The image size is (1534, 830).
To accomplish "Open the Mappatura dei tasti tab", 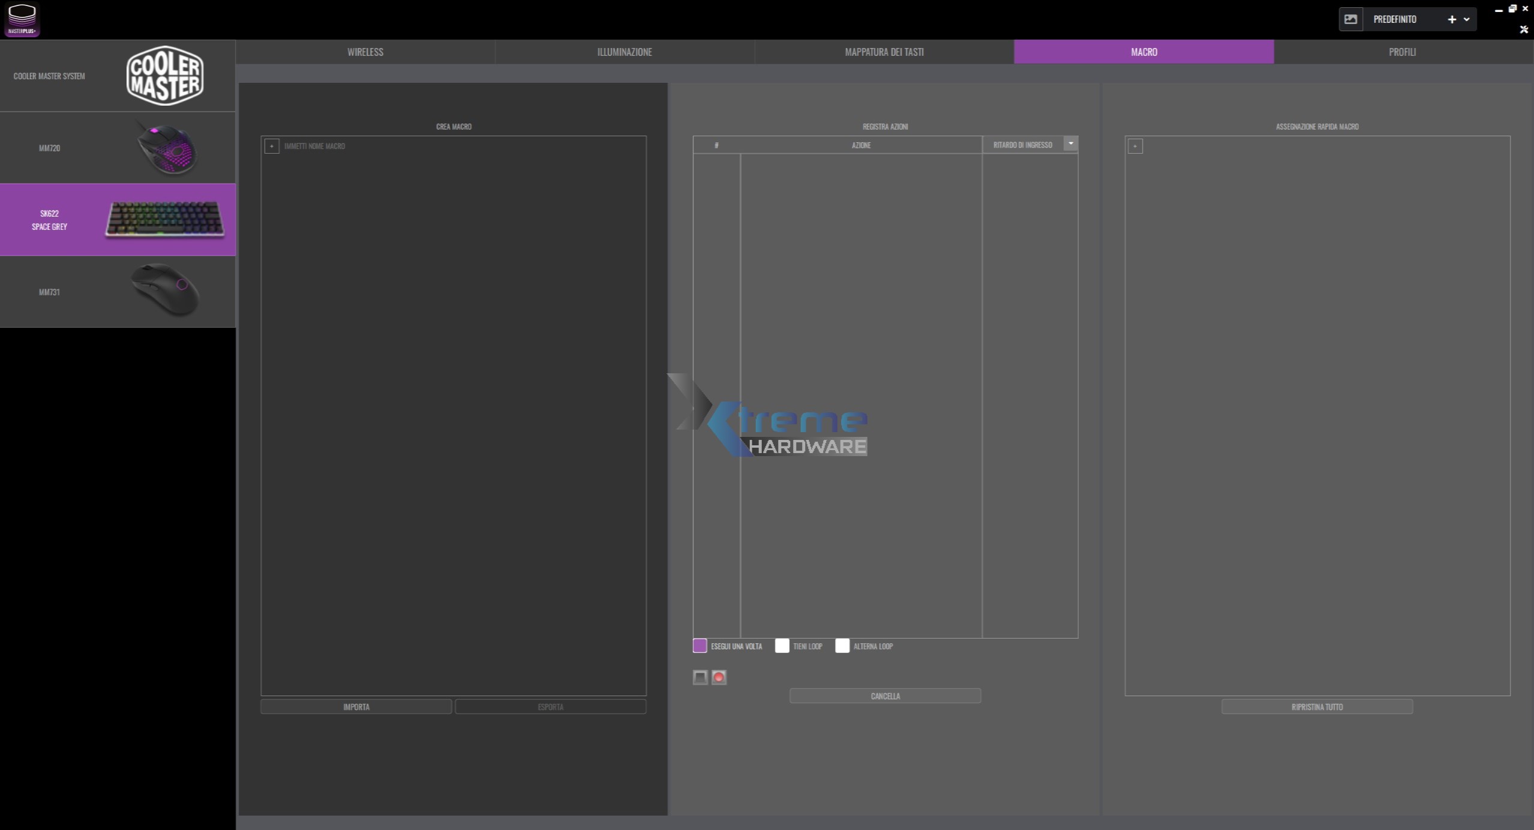I will 884,52.
